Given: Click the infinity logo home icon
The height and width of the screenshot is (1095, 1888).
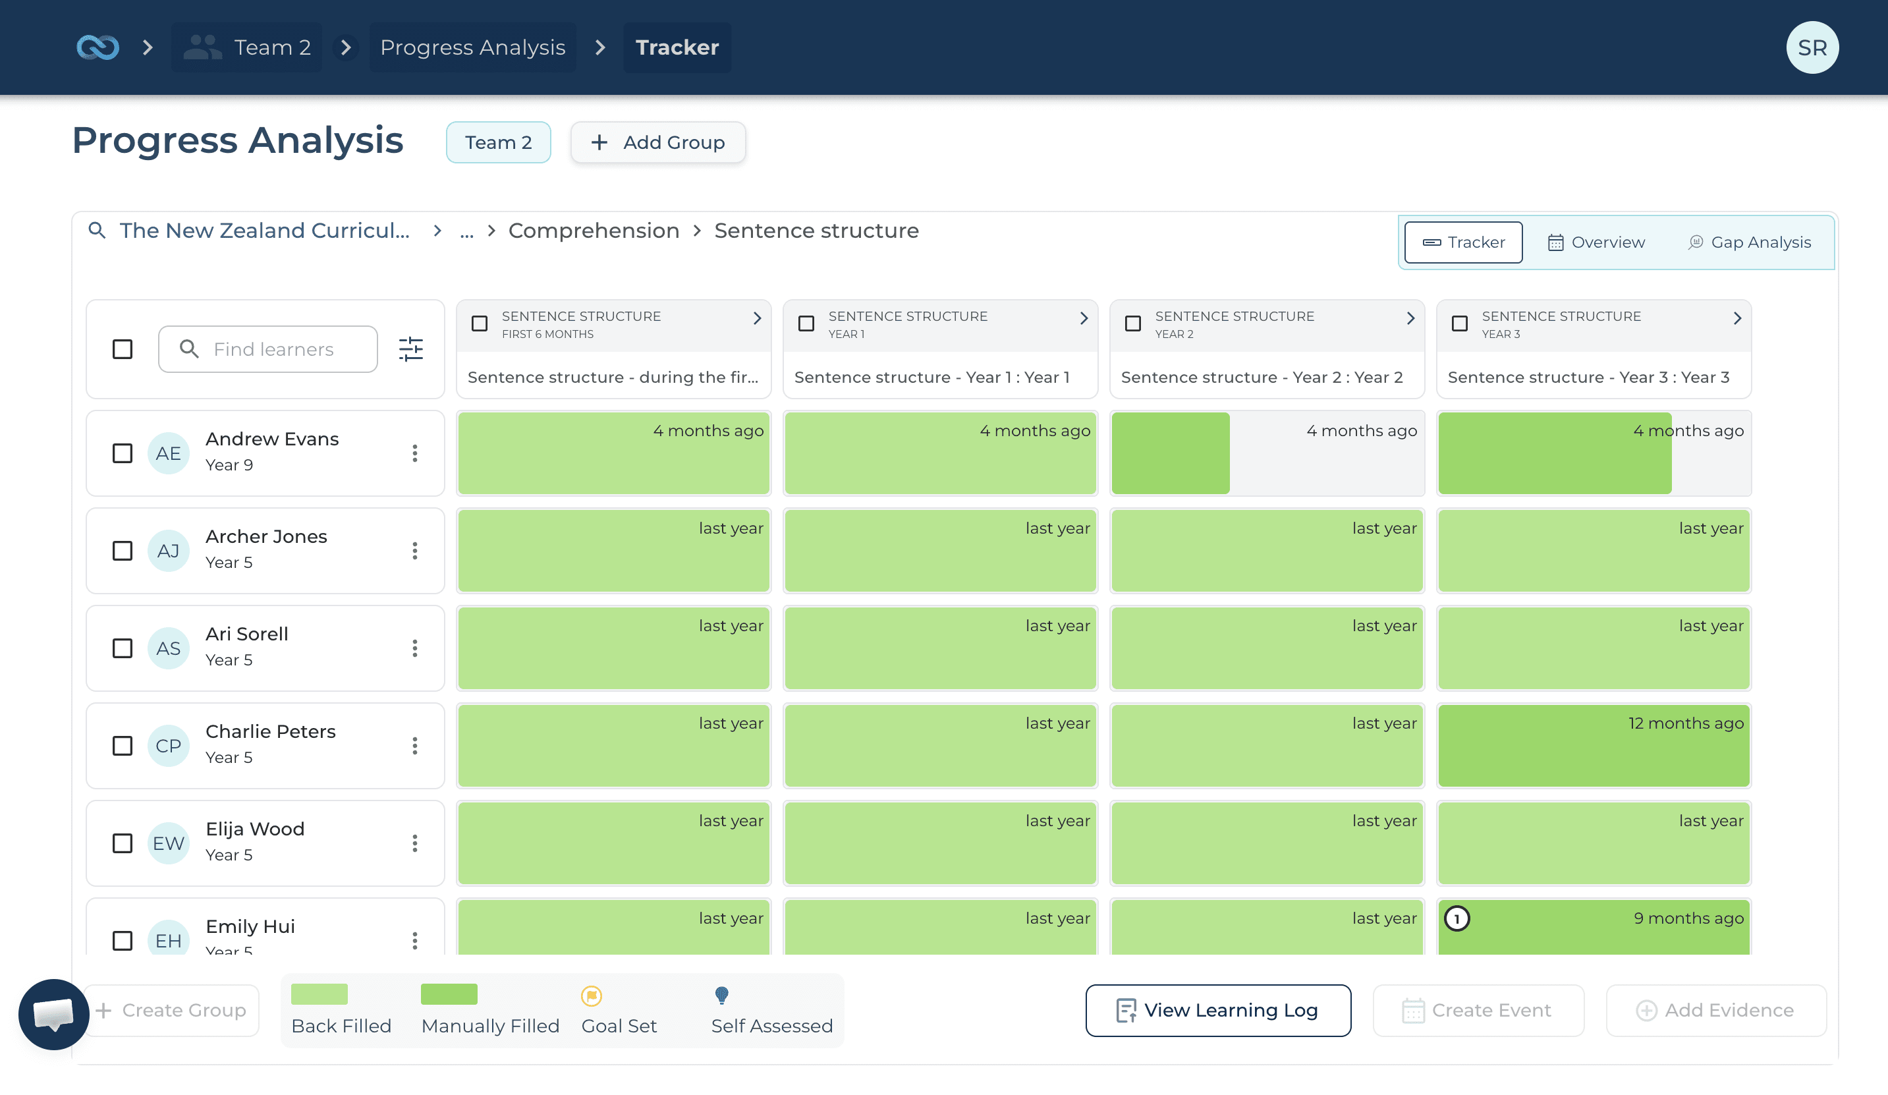Looking at the screenshot, I should click(x=97, y=47).
